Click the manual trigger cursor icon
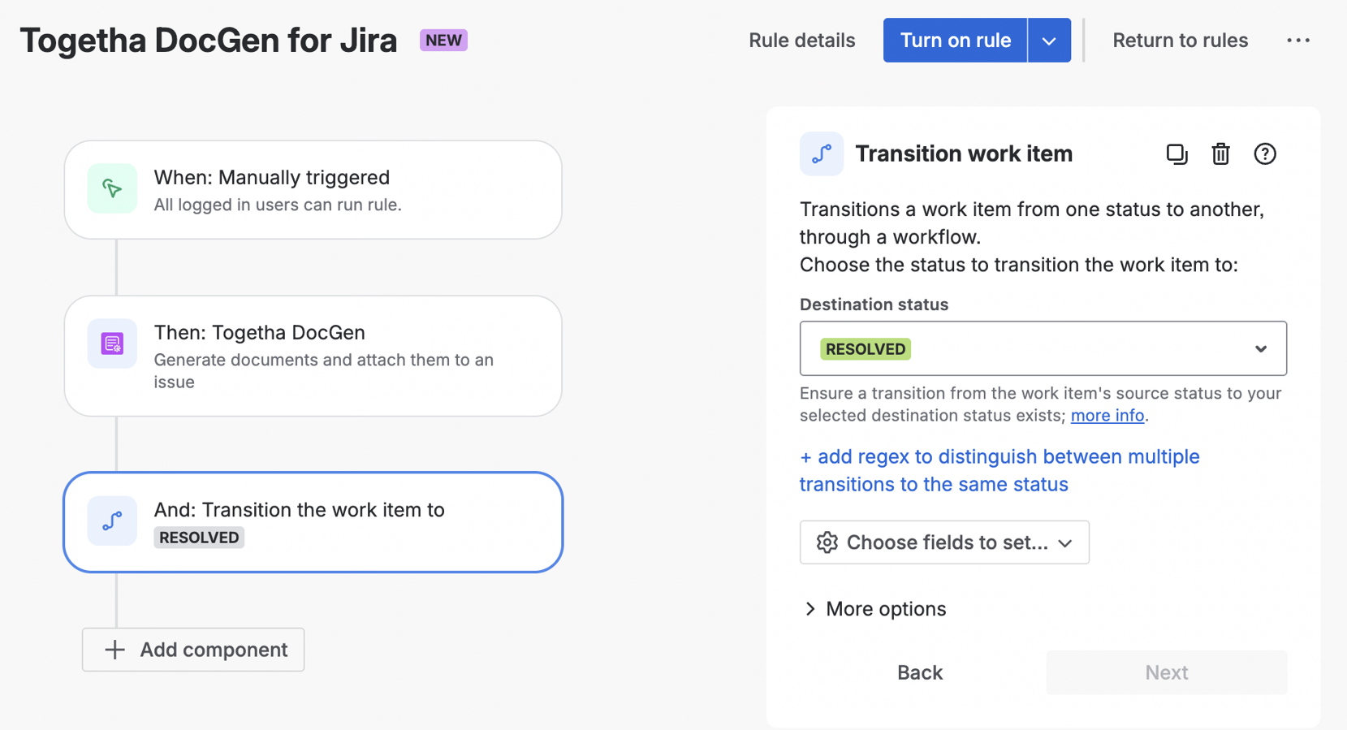 [x=112, y=188]
